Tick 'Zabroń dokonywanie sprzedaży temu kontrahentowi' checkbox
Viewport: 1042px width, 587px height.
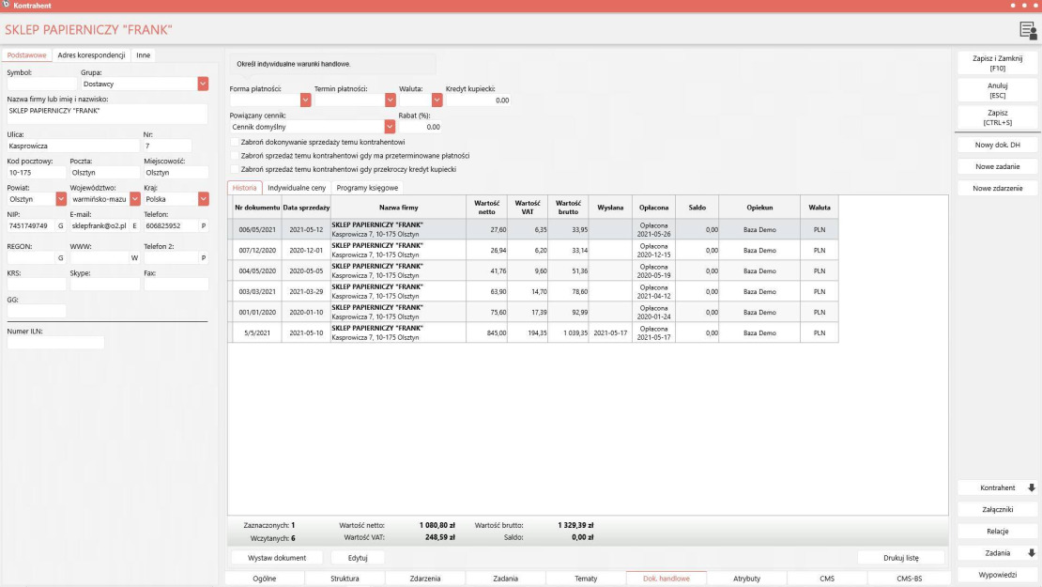click(235, 142)
